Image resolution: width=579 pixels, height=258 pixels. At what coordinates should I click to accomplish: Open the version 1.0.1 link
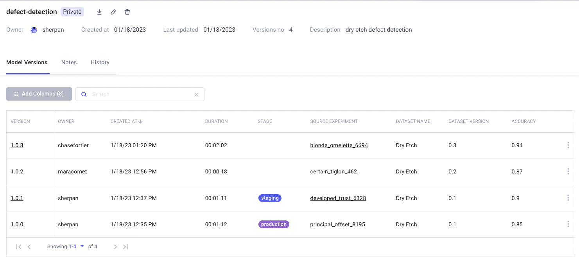pyautogui.click(x=17, y=198)
